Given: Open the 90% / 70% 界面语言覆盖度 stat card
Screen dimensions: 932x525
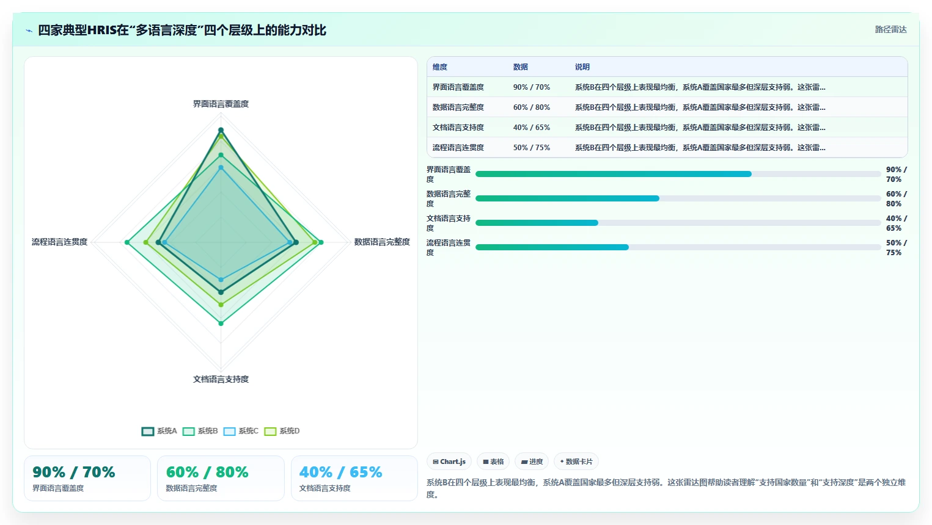Looking at the screenshot, I should click(x=87, y=478).
